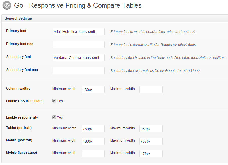Click Yes label beside Enable responsivity
Viewport: 228px width, 165px height.
(60, 117)
